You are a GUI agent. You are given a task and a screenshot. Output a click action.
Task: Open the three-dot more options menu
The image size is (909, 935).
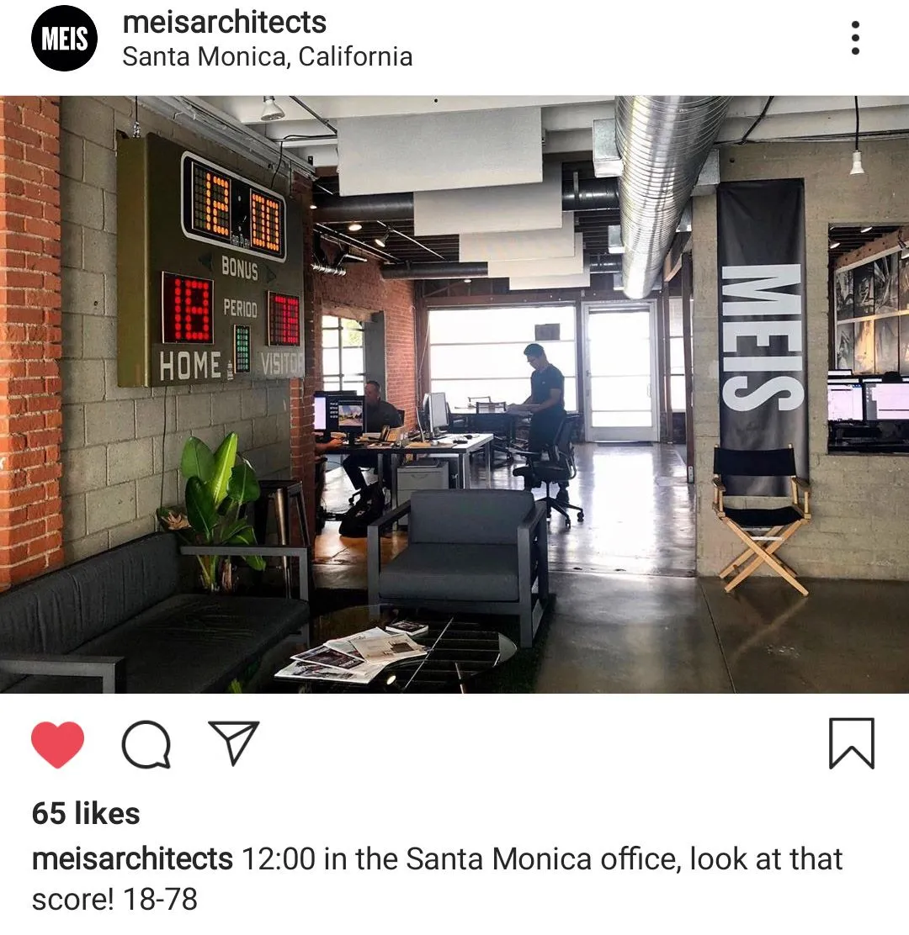855,38
